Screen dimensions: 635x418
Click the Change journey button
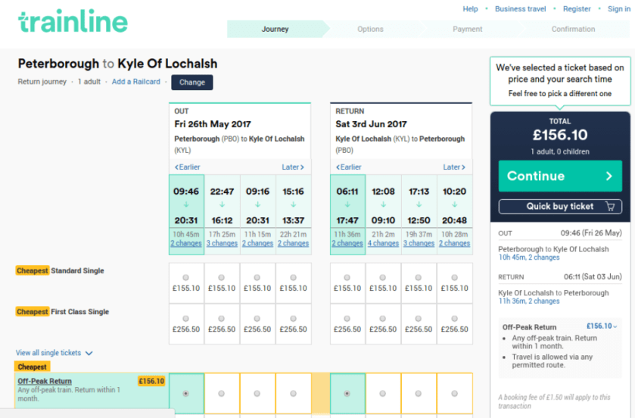coord(192,83)
